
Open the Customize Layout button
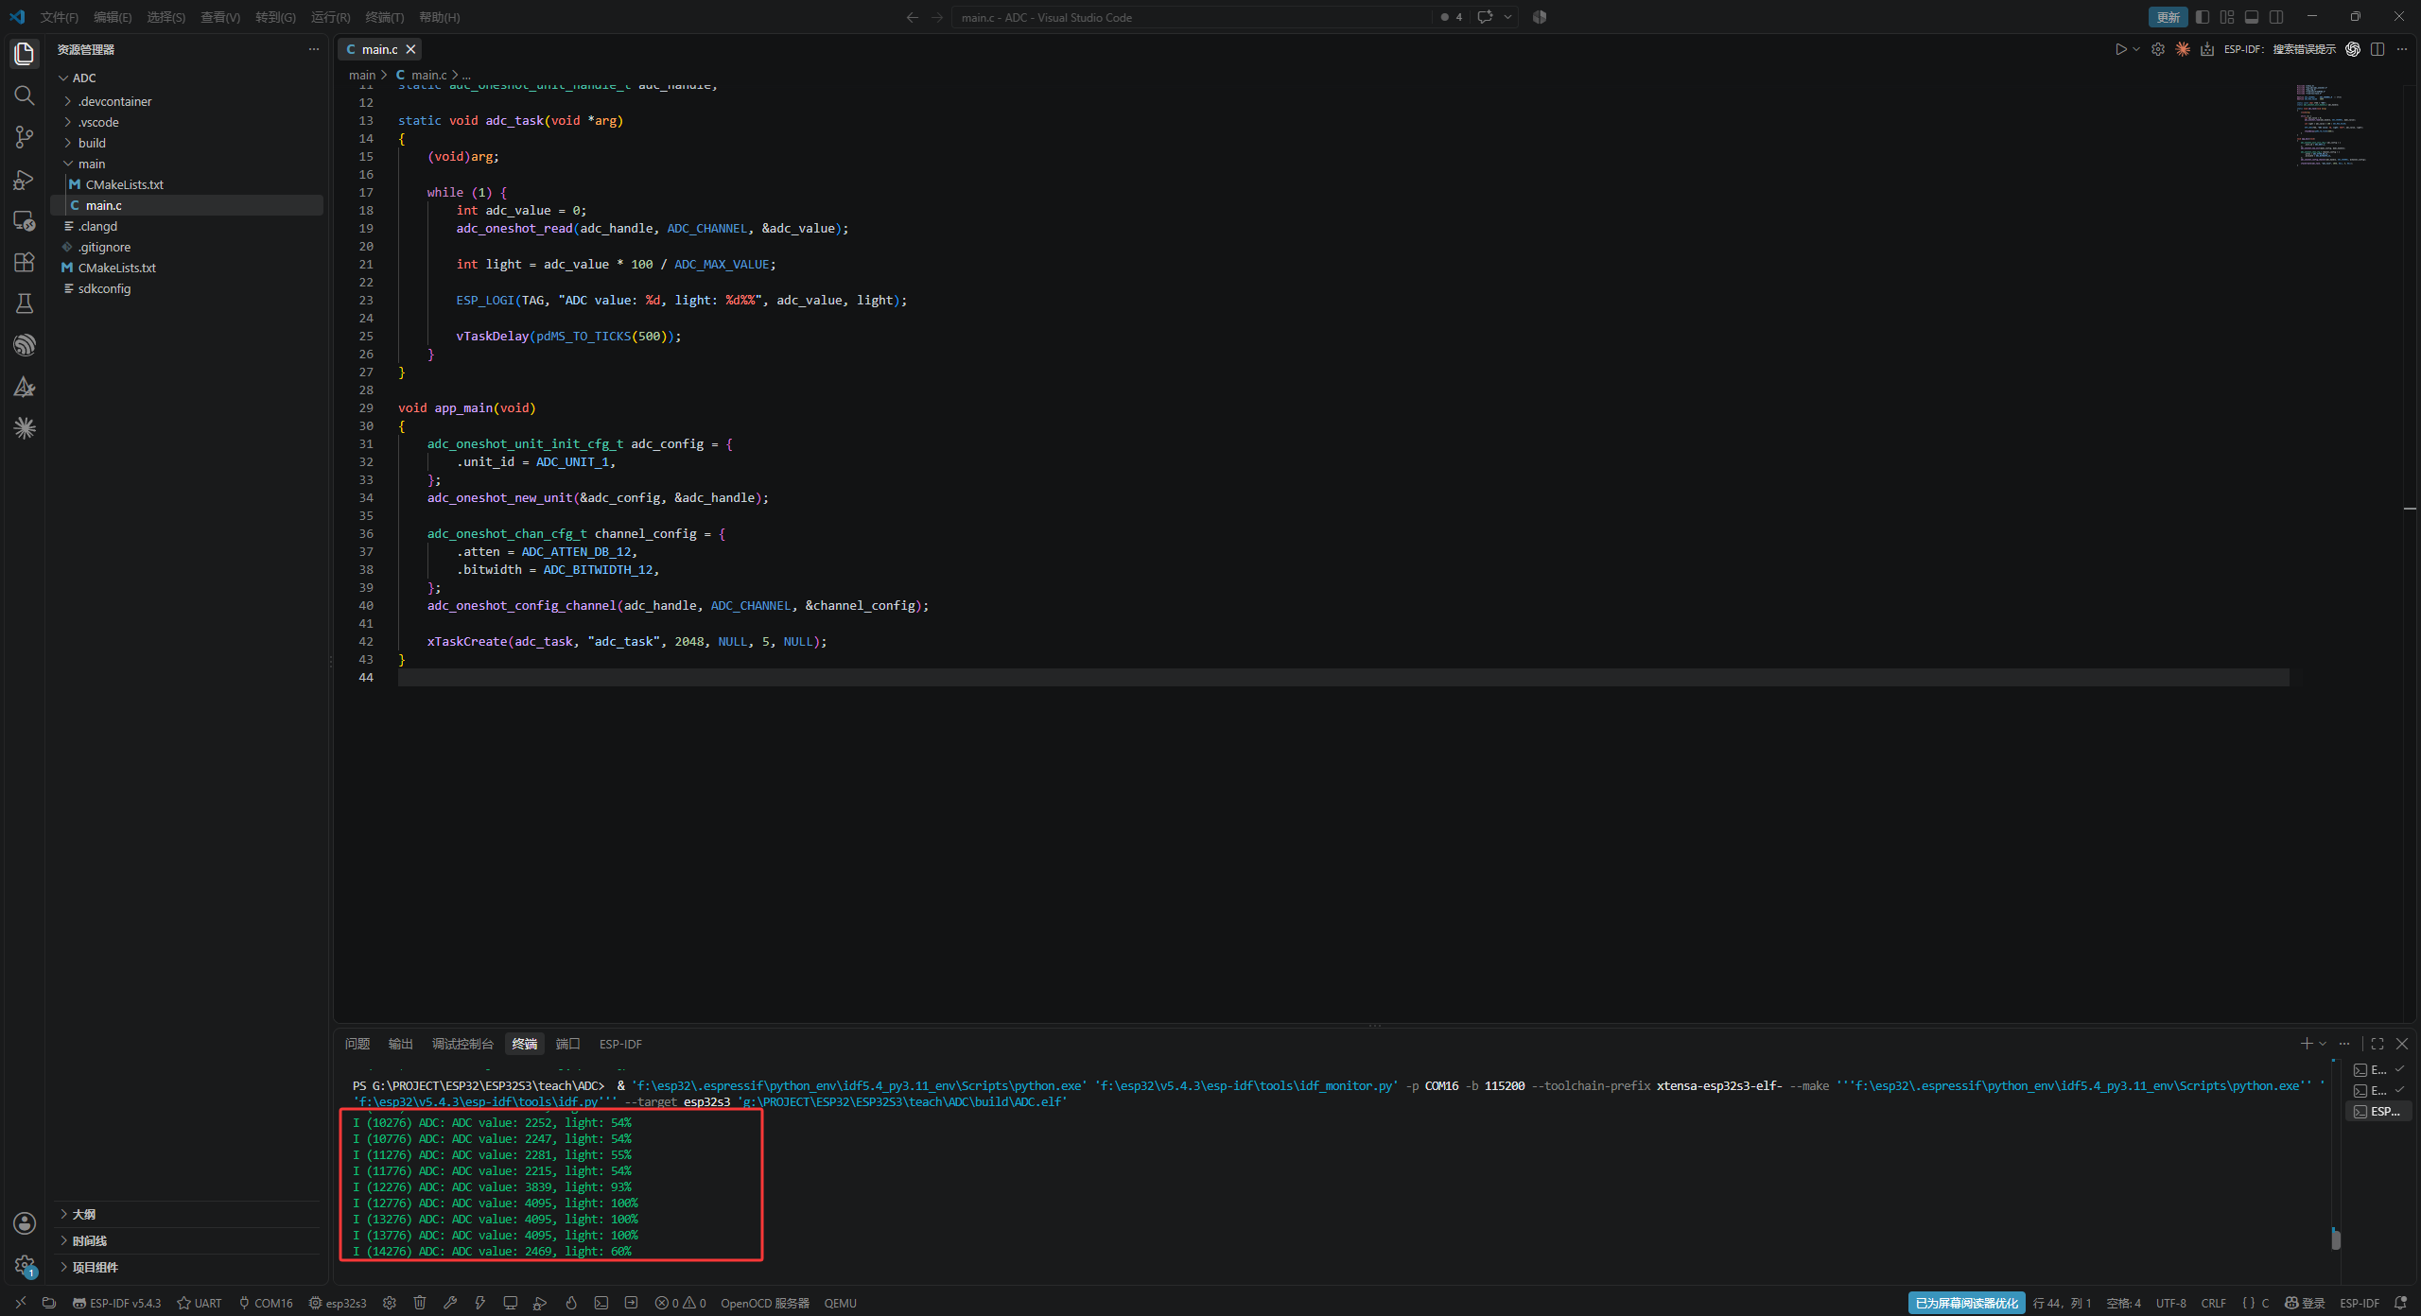tap(2227, 17)
